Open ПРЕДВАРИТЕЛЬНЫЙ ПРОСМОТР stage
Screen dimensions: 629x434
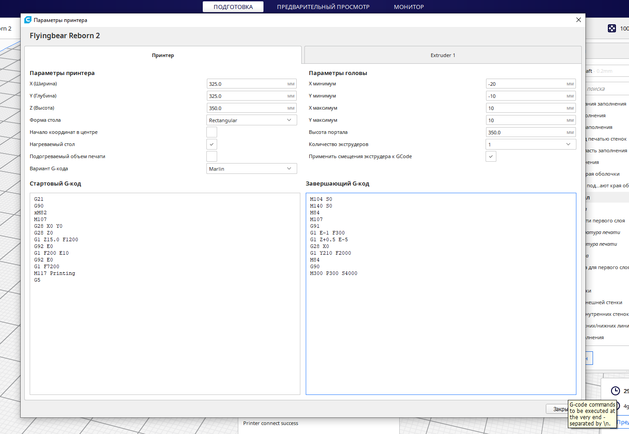click(x=323, y=7)
